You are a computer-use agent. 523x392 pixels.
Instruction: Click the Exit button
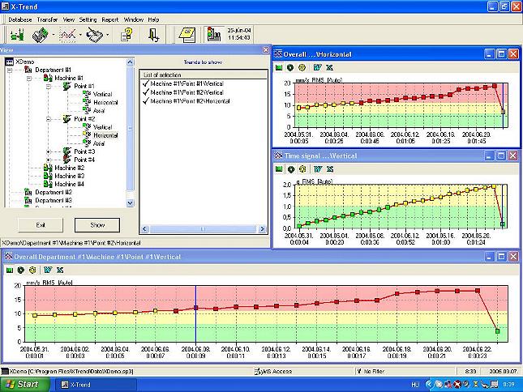(40, 225)
